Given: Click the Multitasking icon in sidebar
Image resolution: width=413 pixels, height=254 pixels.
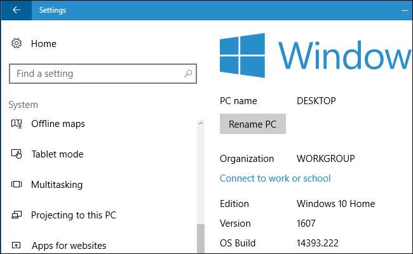Looking at the screenshot, I should (x=17, y=185).
